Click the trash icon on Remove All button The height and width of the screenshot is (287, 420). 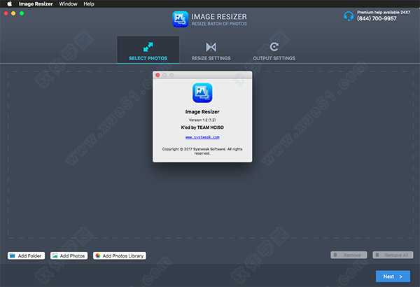[x=377, y=255]
